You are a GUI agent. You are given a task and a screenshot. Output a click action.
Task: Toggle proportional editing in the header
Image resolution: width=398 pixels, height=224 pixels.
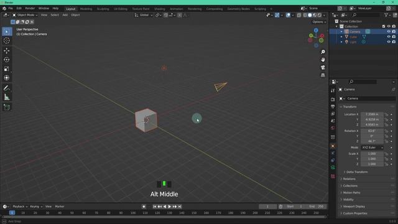point(180,15)
